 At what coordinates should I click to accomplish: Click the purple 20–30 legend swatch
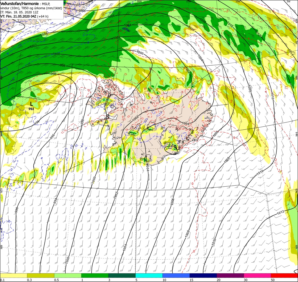click(x=230, y=275)
